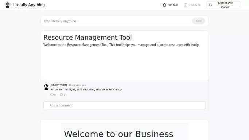Click the For You home icon
Screen dimensions: 249x140
pos(164,5)
